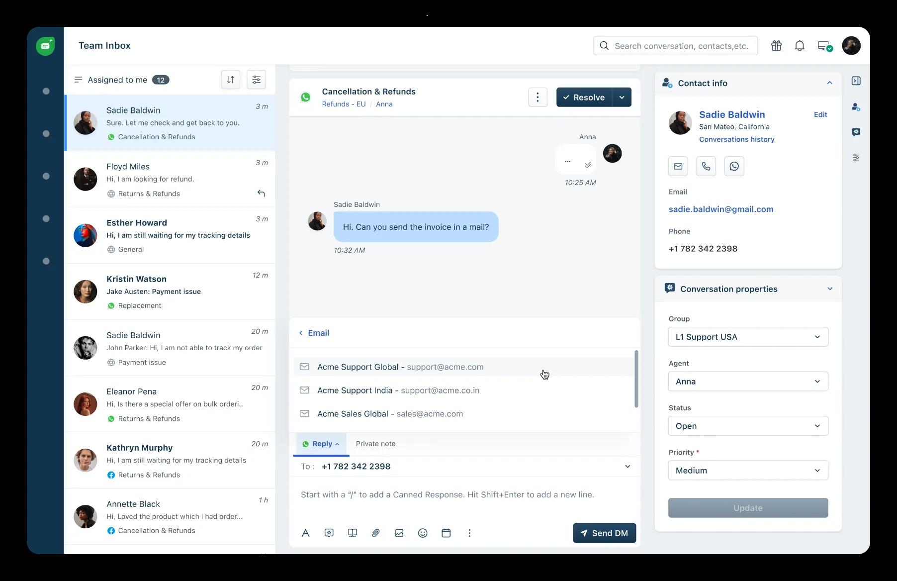
Task: Open the Group dropdown L1 Support USA
Action: click(748, 337)
